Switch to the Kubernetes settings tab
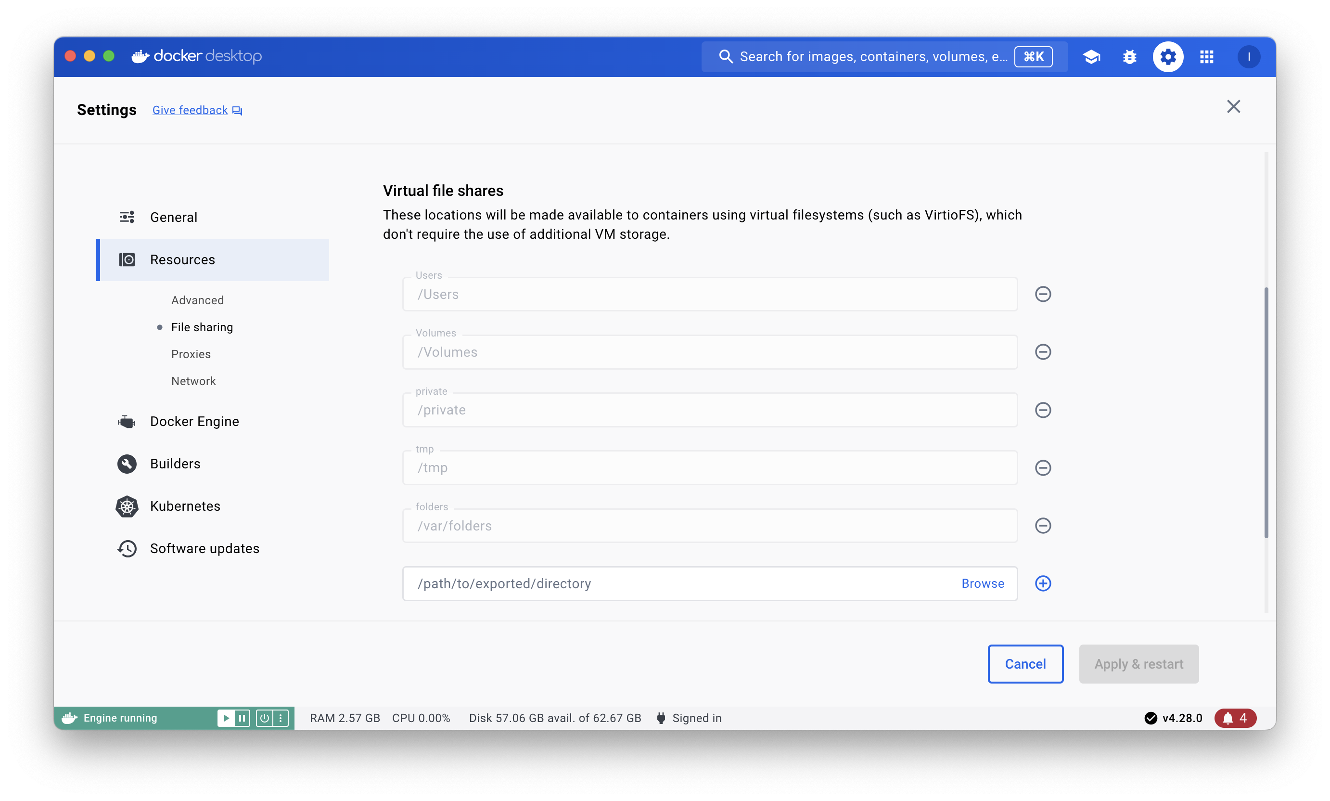The image size is (1330, 801). pos(184,506)
